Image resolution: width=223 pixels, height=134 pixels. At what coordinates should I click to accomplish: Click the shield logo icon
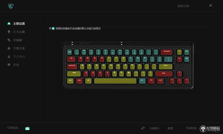[x=11, y=6]
